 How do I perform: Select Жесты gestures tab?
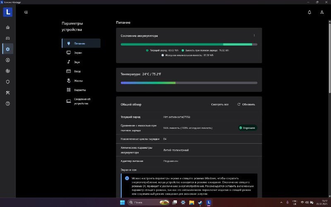click(x=81, y=81)
